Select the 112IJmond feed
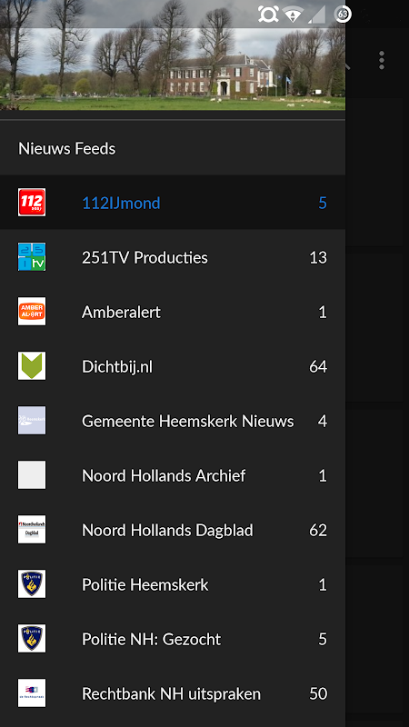The width and height of the screenshot is (409, 727). click(173, 202)
